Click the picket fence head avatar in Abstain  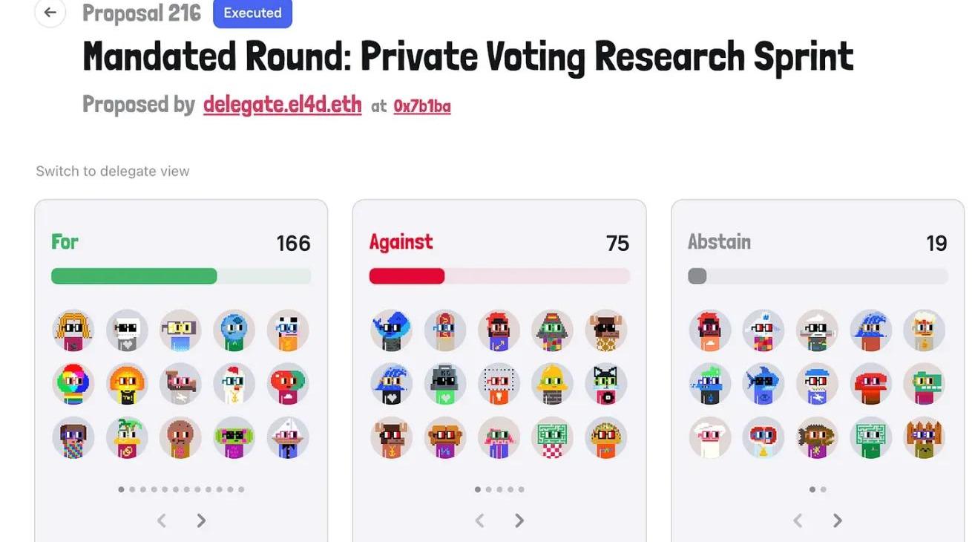(x=924, y=438)
